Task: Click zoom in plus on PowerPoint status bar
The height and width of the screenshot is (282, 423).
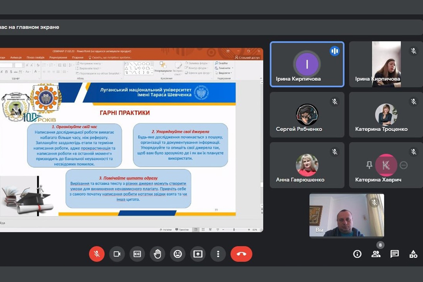Action: [249, 230]
